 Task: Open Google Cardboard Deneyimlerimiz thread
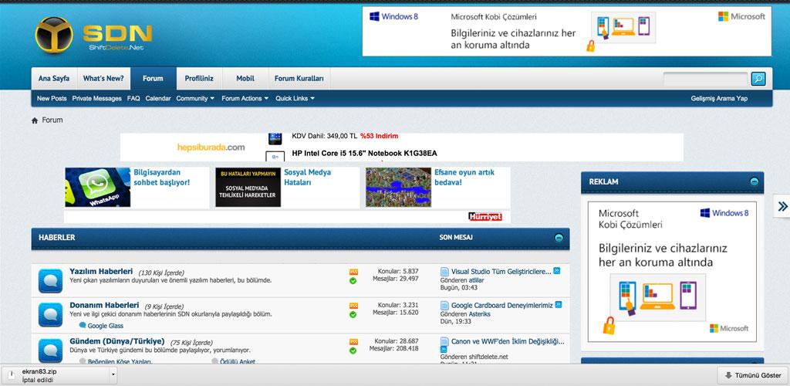502,305
